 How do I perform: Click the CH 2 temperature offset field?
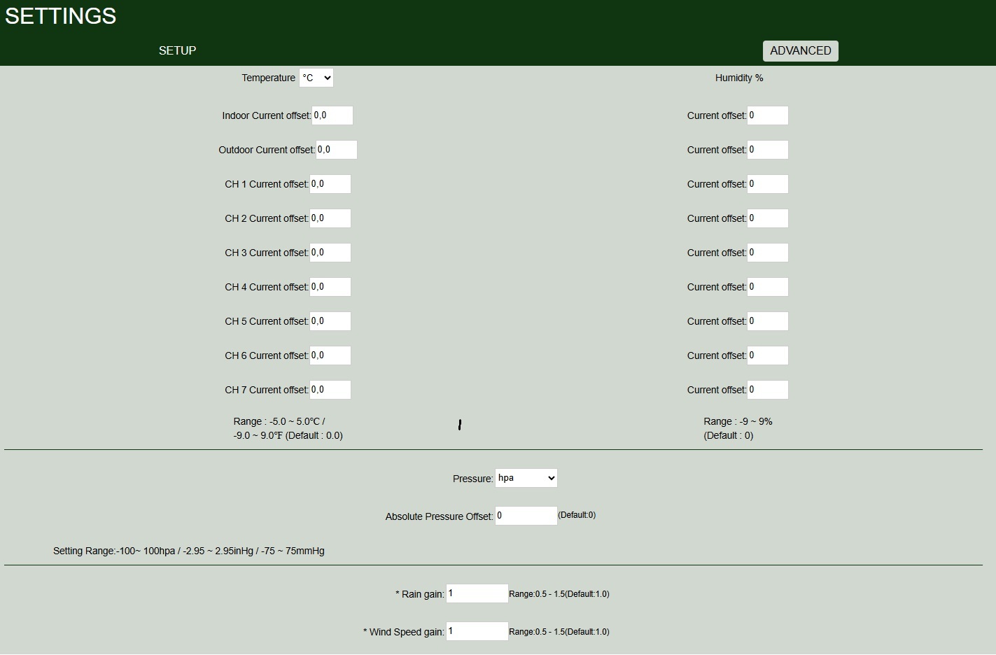(330, 218)
